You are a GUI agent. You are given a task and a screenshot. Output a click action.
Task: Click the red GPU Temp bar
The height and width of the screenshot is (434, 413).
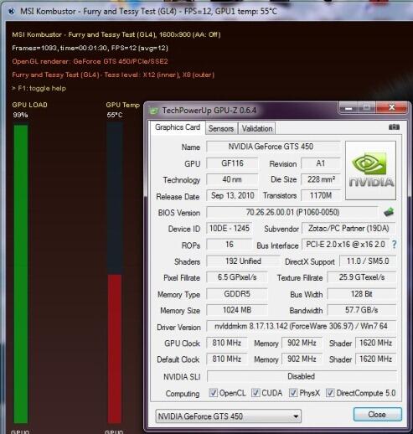[x=115, y=349]
